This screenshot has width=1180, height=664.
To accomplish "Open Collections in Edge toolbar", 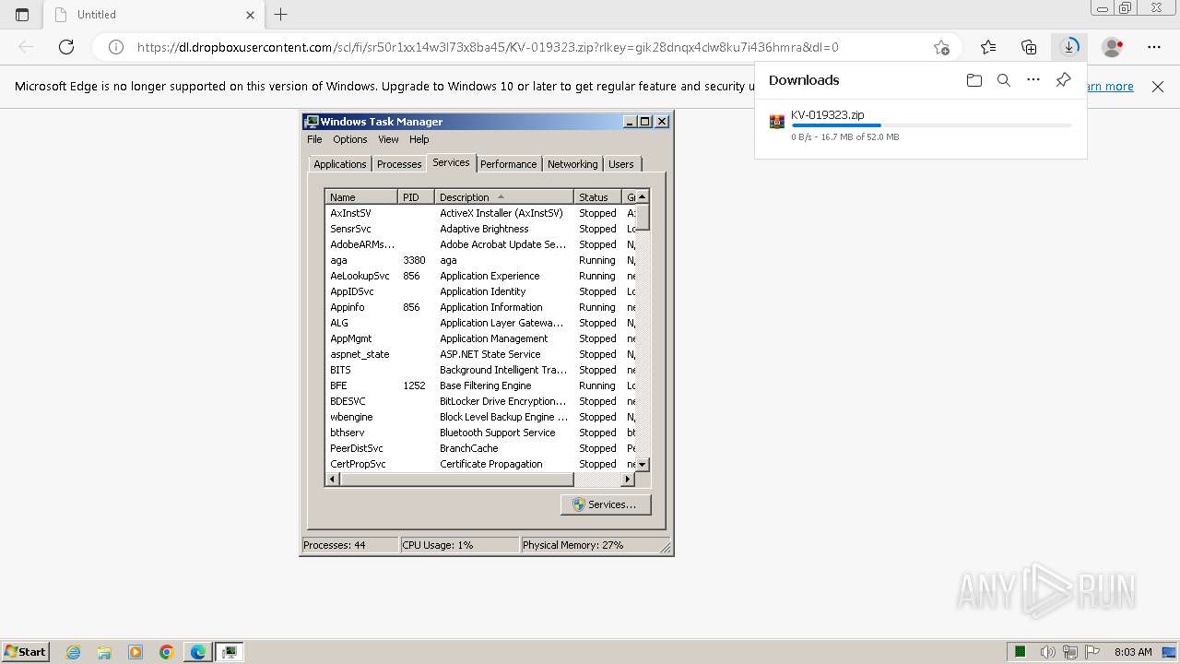I will coord(1029,47).
